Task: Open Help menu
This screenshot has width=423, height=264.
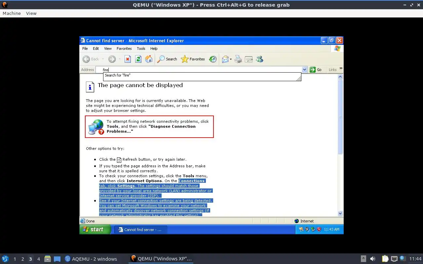Action: coord(154,49)
